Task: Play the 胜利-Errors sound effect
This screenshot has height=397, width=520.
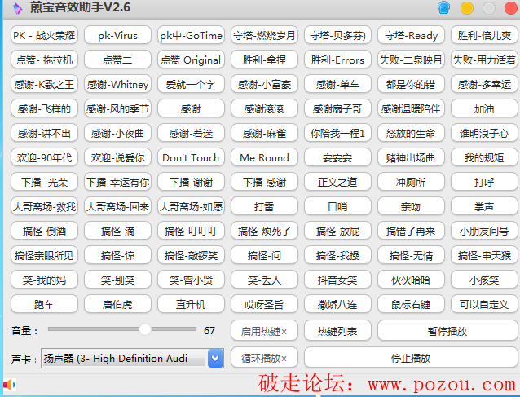Action: pyautogui.click(x=337, y=60)
